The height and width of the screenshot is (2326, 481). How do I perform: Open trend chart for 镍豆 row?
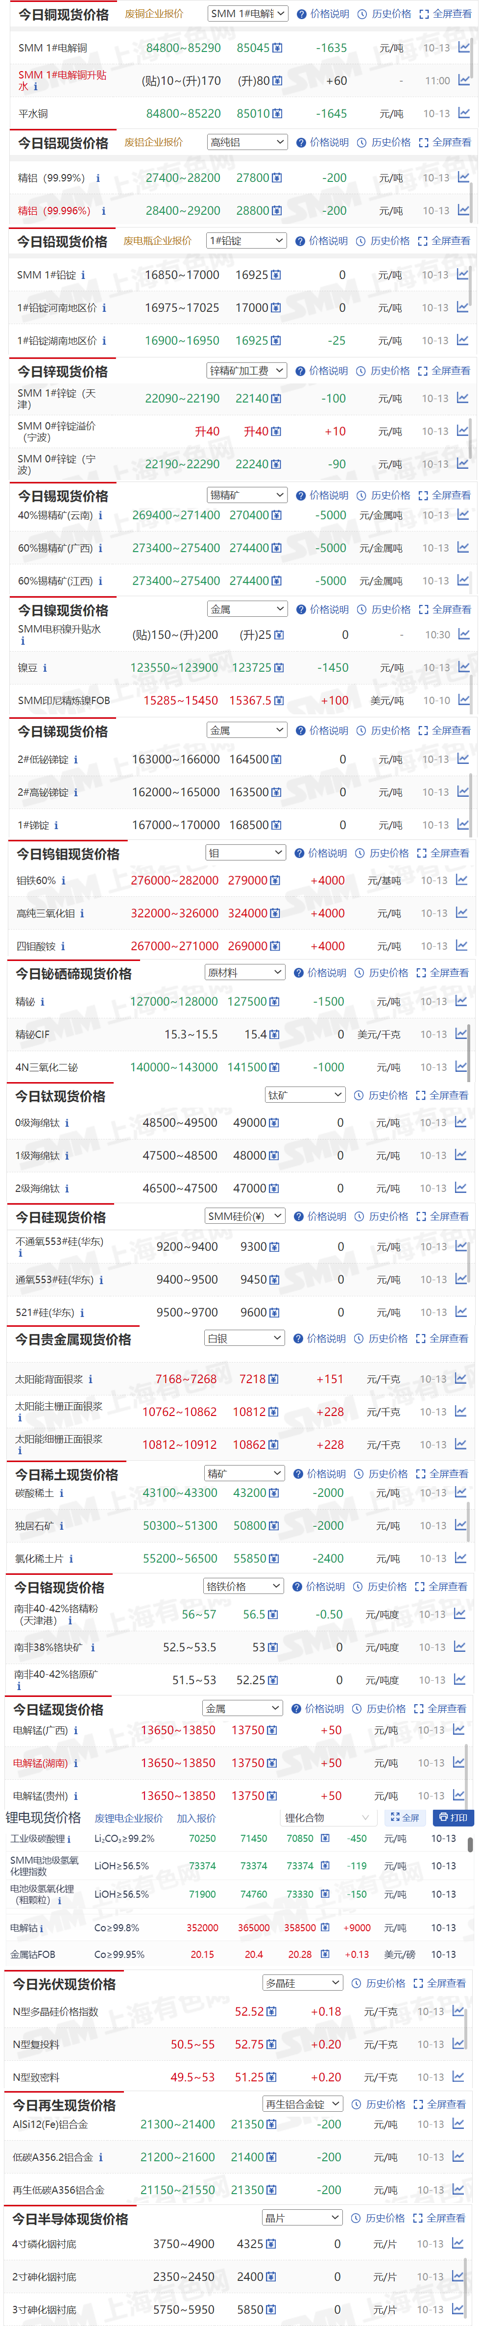[463, 667]
